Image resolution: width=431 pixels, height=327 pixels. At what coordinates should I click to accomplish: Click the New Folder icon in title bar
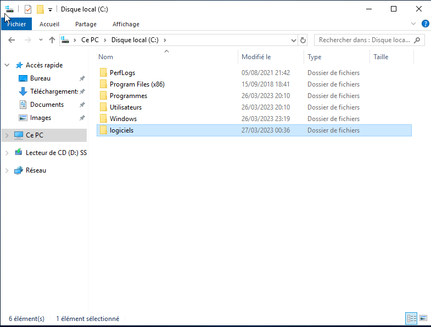(40, 9)
